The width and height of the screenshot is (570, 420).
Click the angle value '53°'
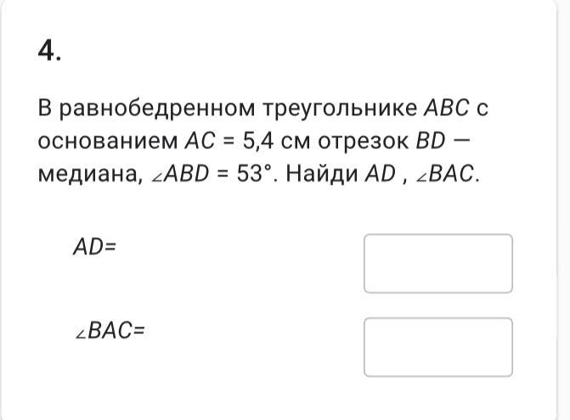(254, 174)
